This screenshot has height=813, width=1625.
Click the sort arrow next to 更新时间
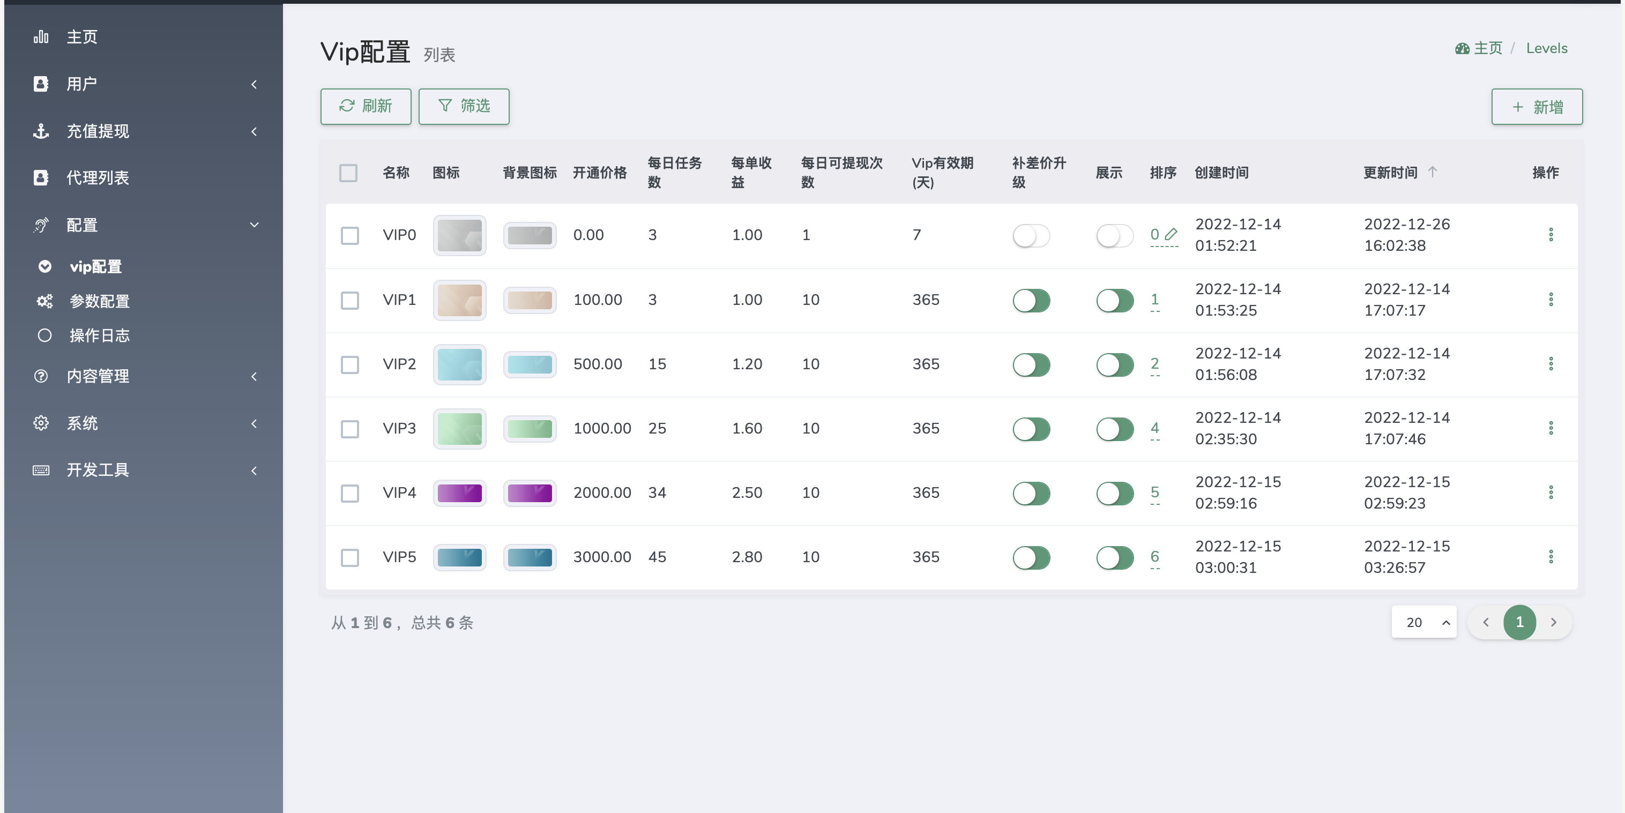pyautogui.click(x=1433, y=171)
